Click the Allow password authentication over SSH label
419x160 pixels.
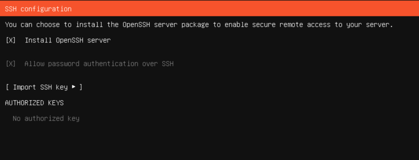point(99,64)
